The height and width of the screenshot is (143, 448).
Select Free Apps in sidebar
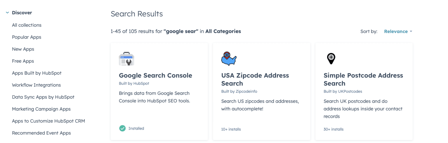[23, 61]
